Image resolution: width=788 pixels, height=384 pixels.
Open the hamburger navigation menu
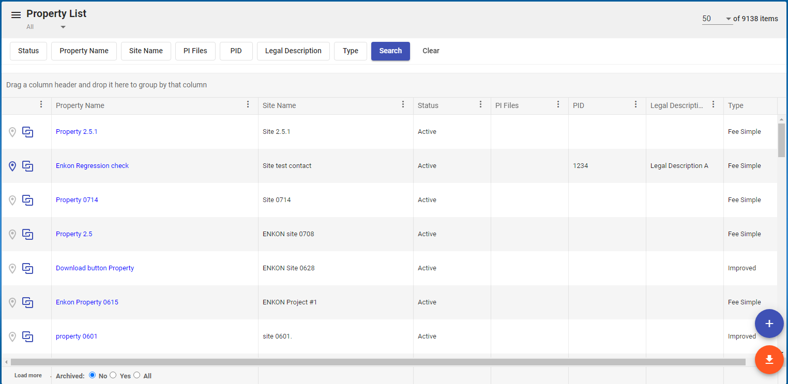click(16, 15)
